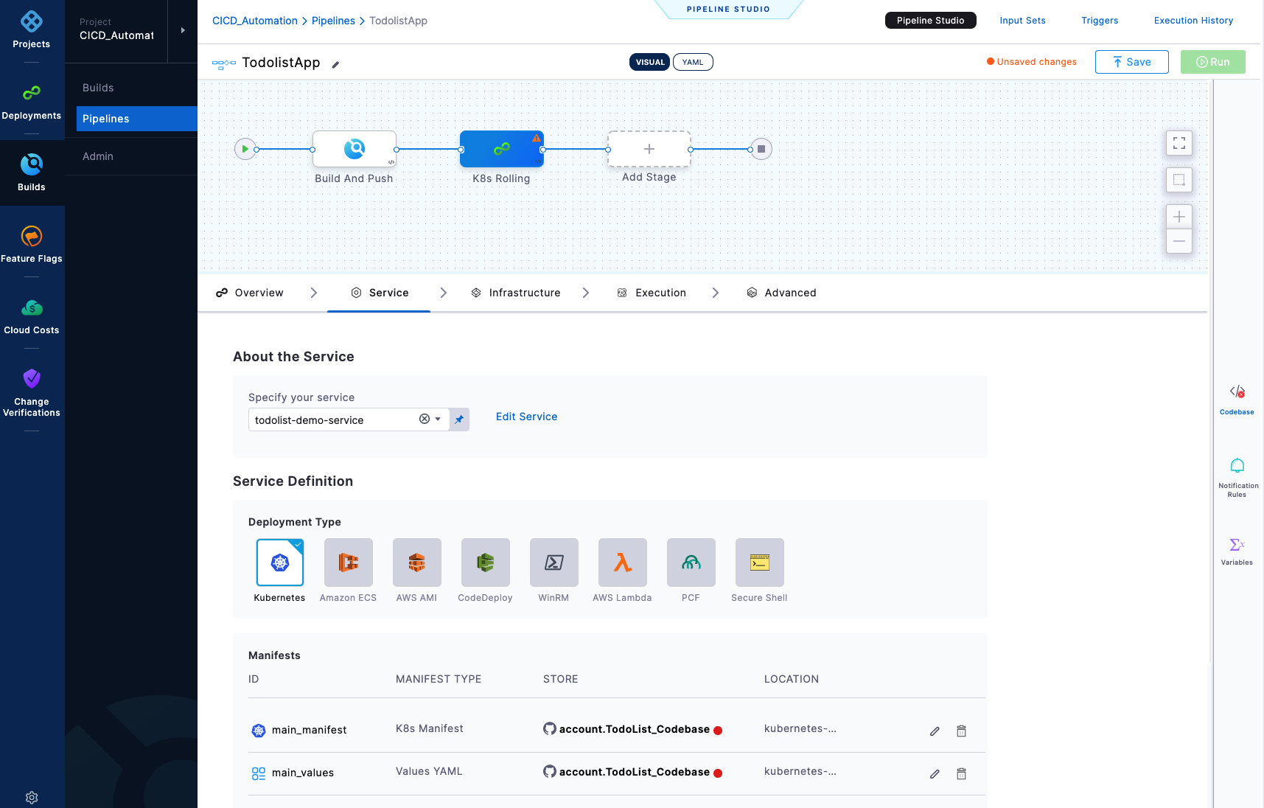The height and width of the screenshot is (808, 1264).
Task: Click the Unsaved changes indicator
Action: 1032,62
